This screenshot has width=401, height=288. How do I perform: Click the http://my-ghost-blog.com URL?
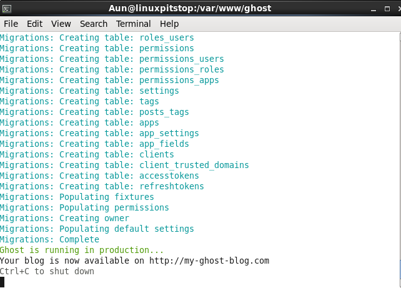click(209, 261)
